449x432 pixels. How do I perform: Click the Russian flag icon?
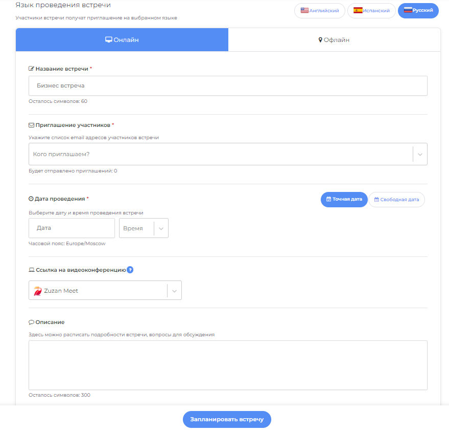(x=408, y=10)
